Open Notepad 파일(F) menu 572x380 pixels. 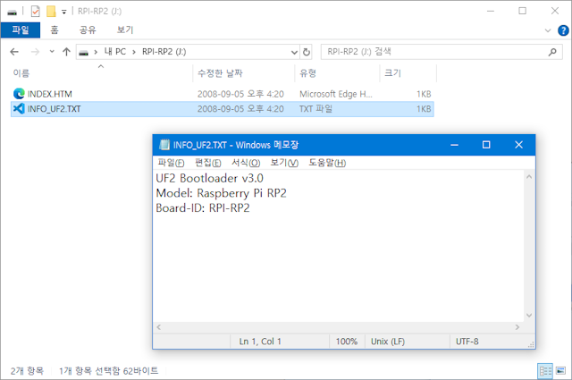pos(171,163)
